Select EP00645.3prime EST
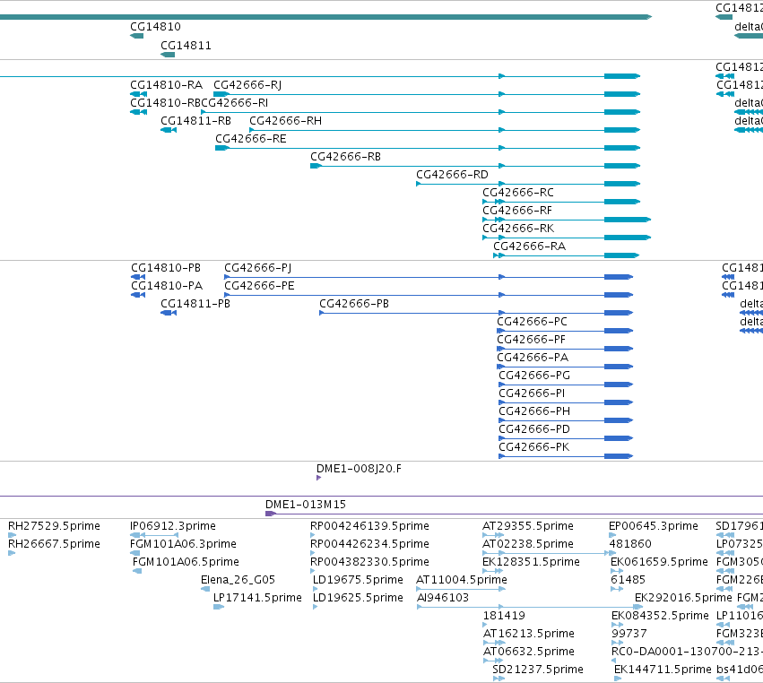Viewport: 763px width, 683px height. [654, 526]
